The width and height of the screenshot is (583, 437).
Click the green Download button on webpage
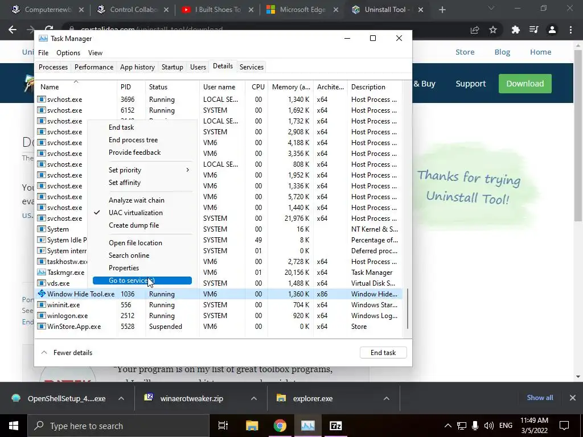coord(524,83)
